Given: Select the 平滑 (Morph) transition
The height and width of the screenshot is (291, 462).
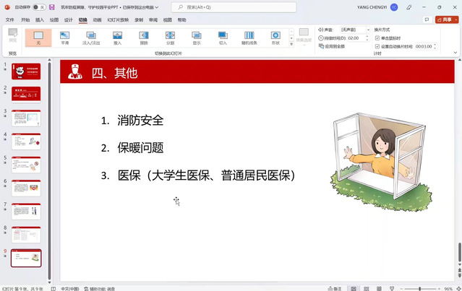Looking at the screenshot, I should coord(65,38).
